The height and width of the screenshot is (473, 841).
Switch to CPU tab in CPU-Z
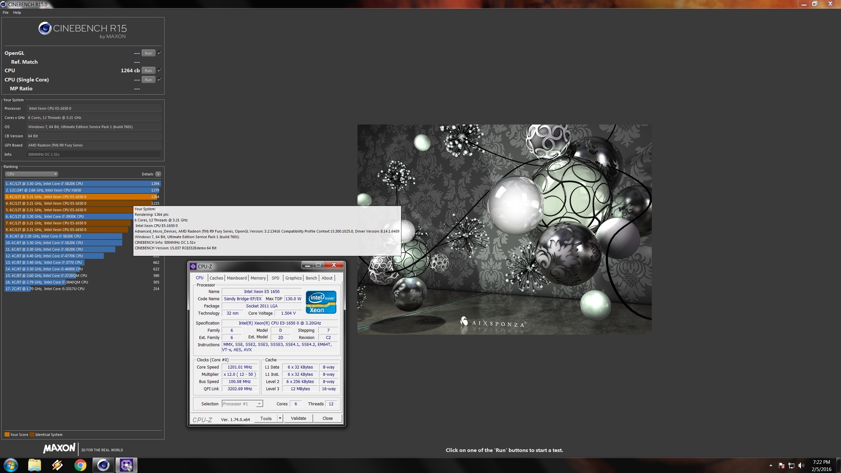[199, 278]
